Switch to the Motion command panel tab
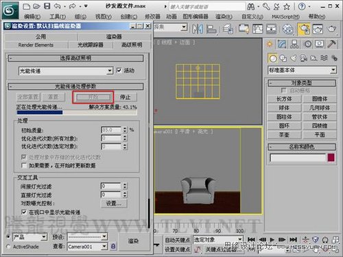 point(308,44)
